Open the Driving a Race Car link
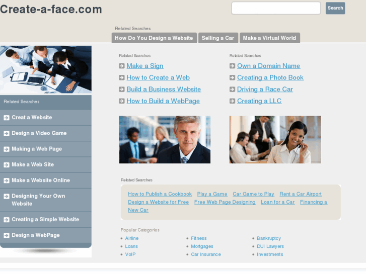Screen dimensions: 366x274 (265, 89)
